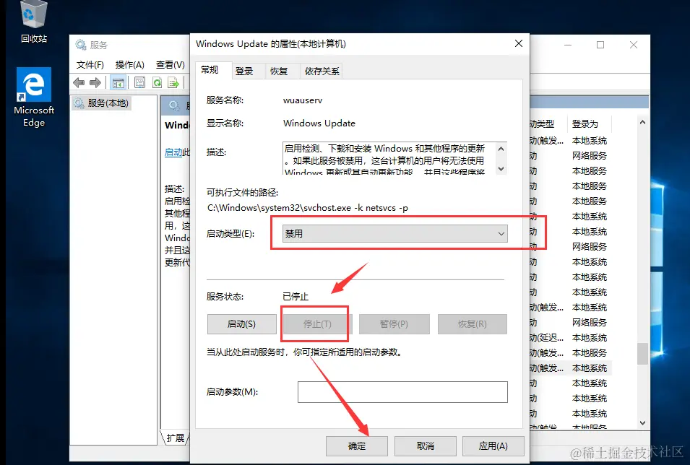Viewport: 690px width, 465px height.
Task: Open the 启动类型 dropdown showing 禁用
Action: (x=394, y=234)
